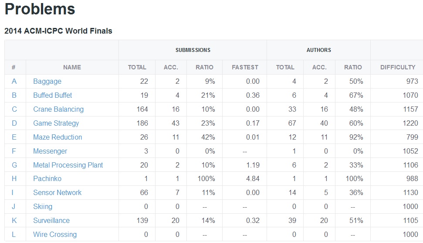View the Surveillance problem
423x243 pixels.
pyautogui.click(x=51, y=221)
